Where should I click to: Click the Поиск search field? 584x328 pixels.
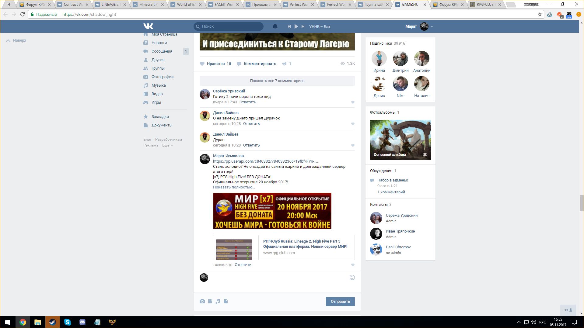point(229,26)
